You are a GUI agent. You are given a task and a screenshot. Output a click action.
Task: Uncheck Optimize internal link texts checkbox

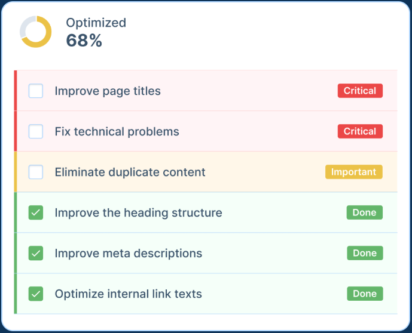[36, 294]
